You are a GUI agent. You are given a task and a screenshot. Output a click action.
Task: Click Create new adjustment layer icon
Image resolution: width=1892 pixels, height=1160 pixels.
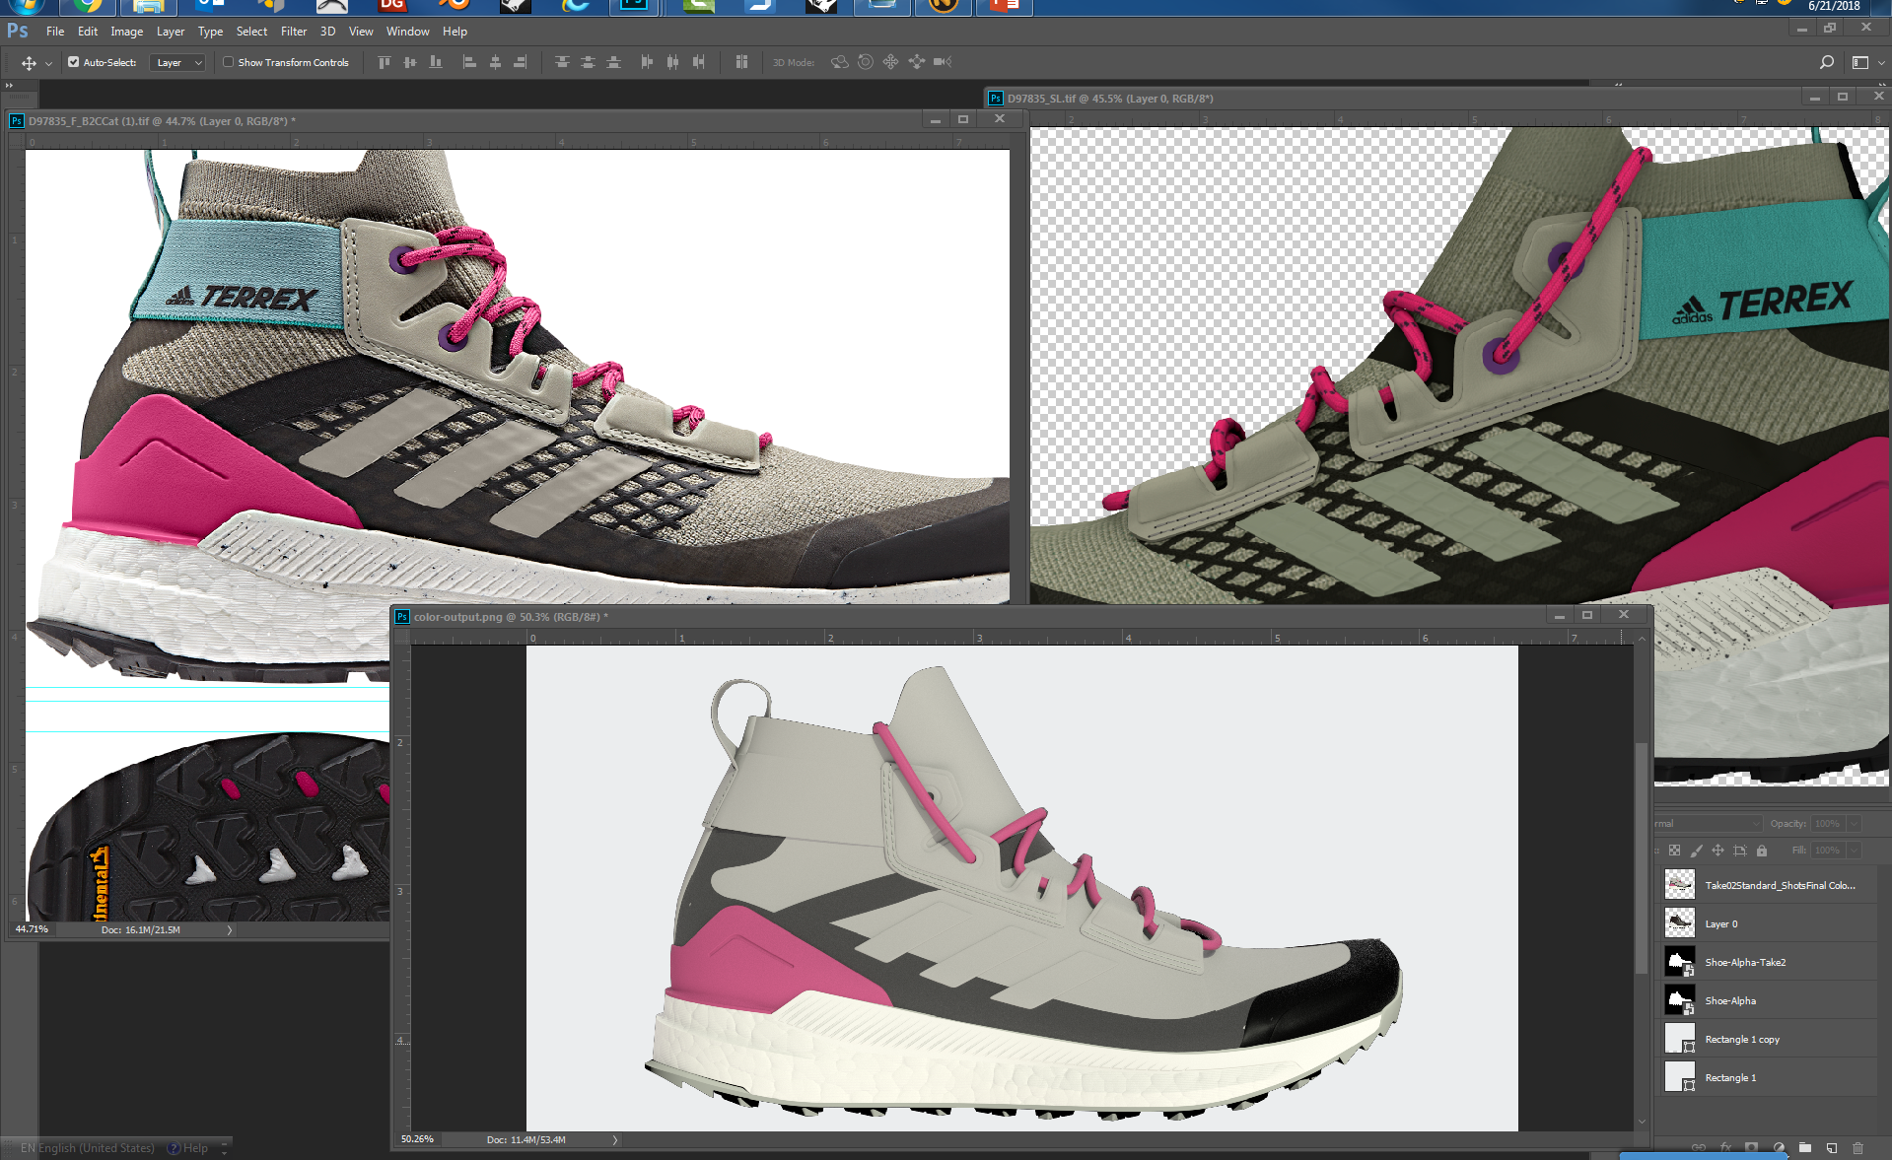(1779, 1148)
